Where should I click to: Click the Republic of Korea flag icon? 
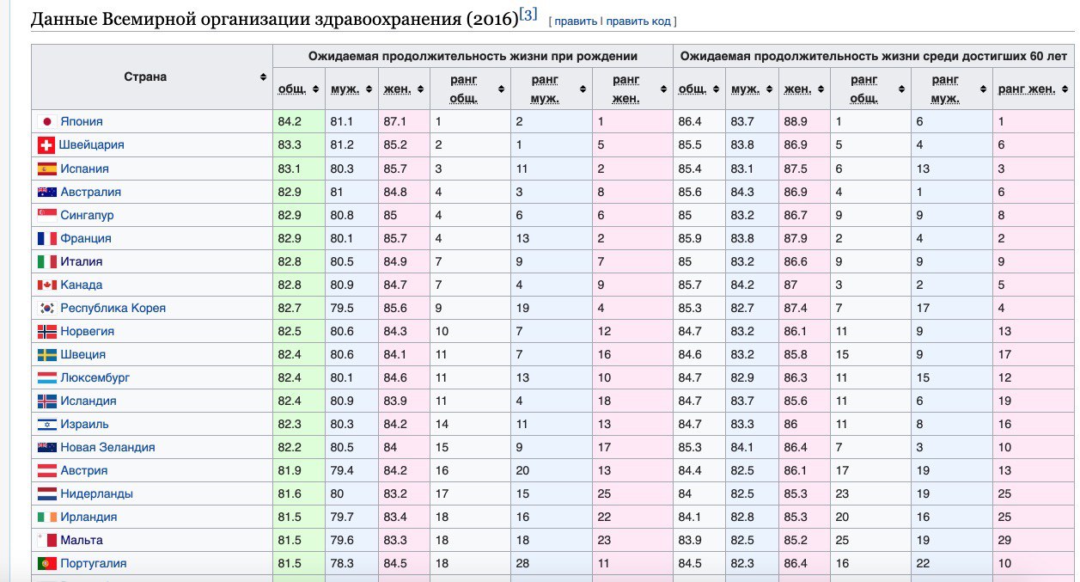(47, 308)
